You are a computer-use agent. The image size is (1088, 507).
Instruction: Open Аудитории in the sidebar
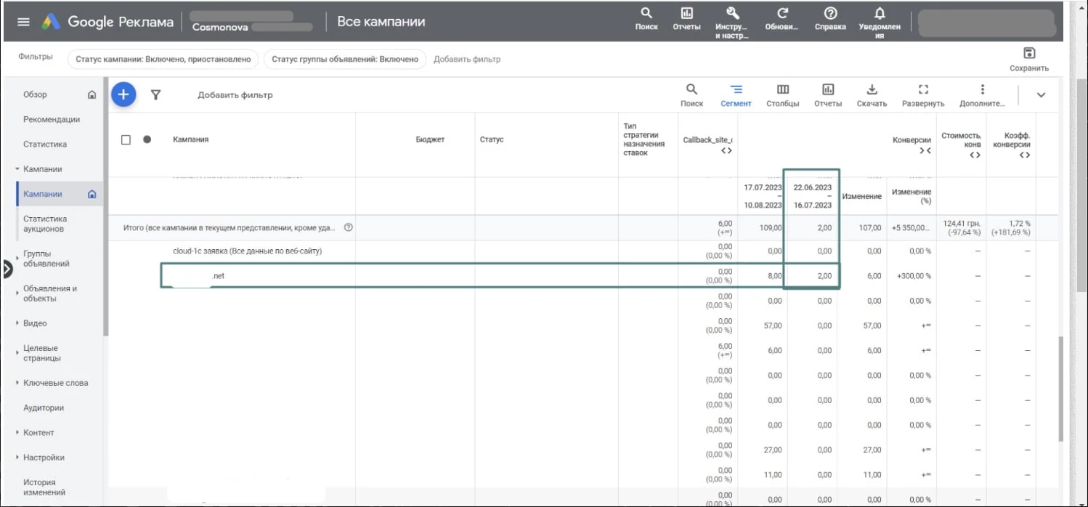pyautogui.click(x=44, y=407)
